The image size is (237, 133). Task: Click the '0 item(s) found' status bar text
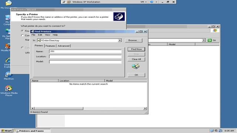[x=39, y=112]
